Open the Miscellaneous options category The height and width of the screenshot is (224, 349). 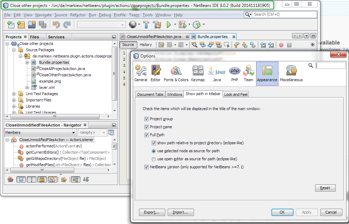point(291,73)
